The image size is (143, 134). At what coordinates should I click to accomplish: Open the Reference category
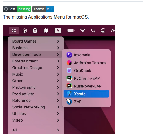point(36,101)
